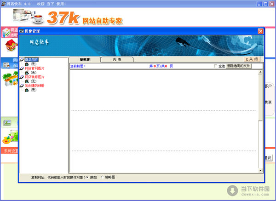The height and width of the screenshot is (201, 276).
Task: Click the (无) item under 网店装修图片
Action: pos(34,81)
